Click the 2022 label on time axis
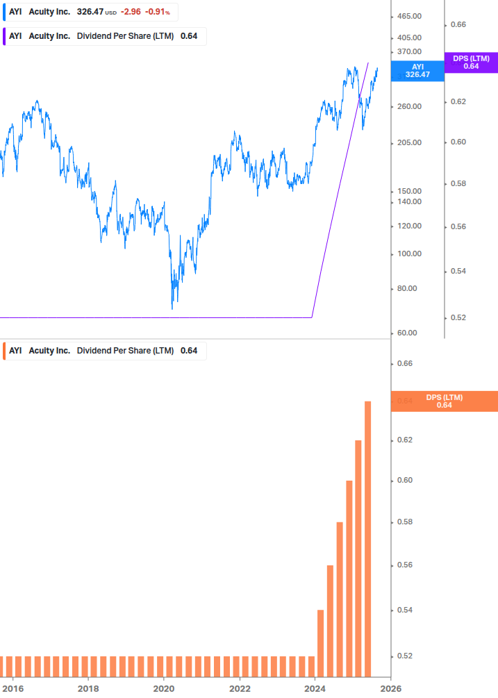The width and height of the screenshot is (498, 698). tap(240, 689)
